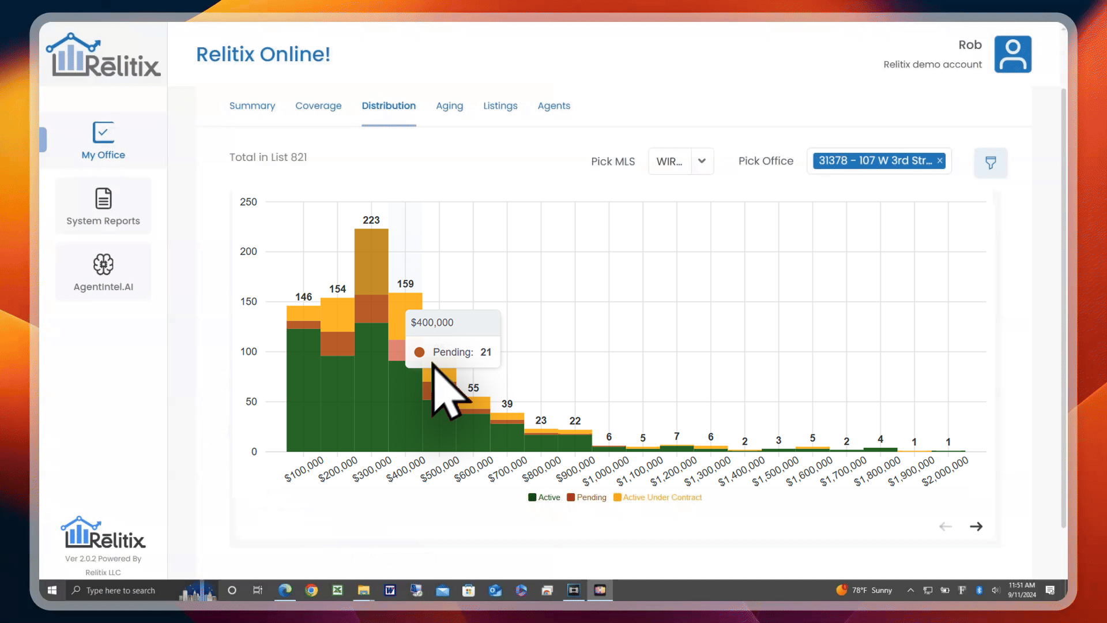This screenshot has height=623, width=1107.
Task: Open the volume control in system tray
Action: (995, 590)
